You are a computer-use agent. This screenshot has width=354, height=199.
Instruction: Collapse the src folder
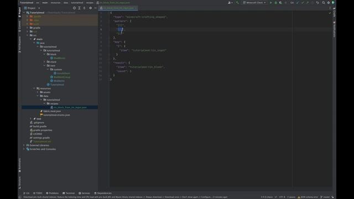click(x=28, y=35)
